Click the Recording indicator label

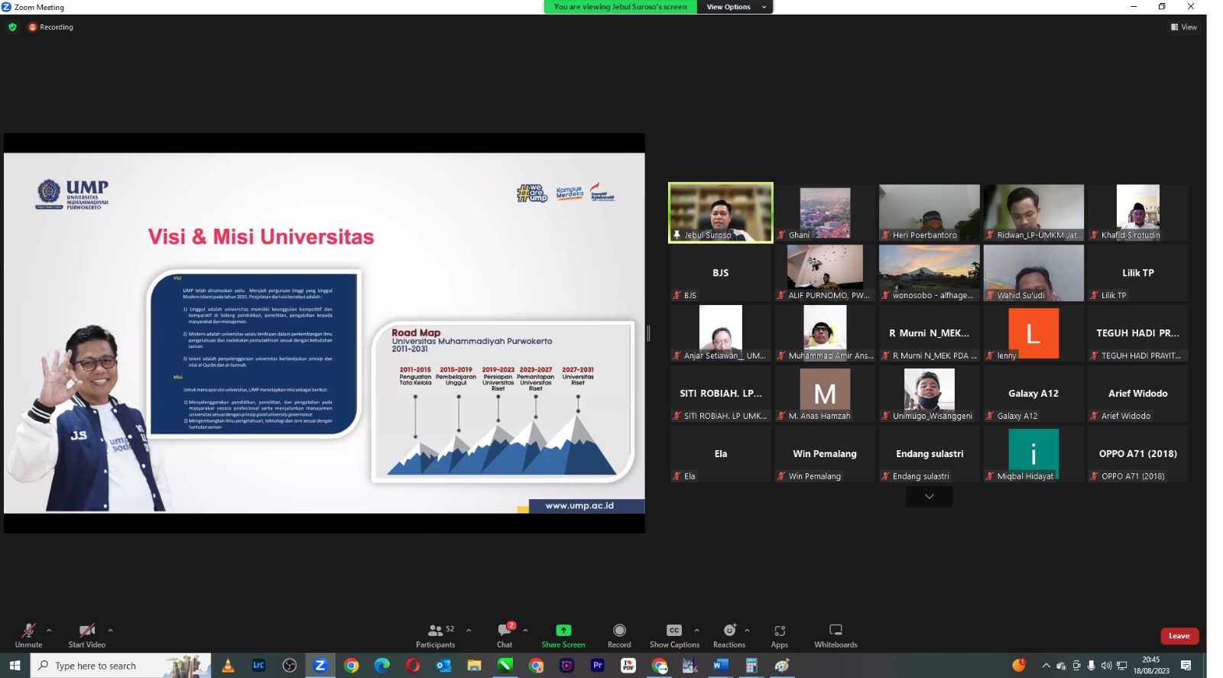[x=56, y=27]
